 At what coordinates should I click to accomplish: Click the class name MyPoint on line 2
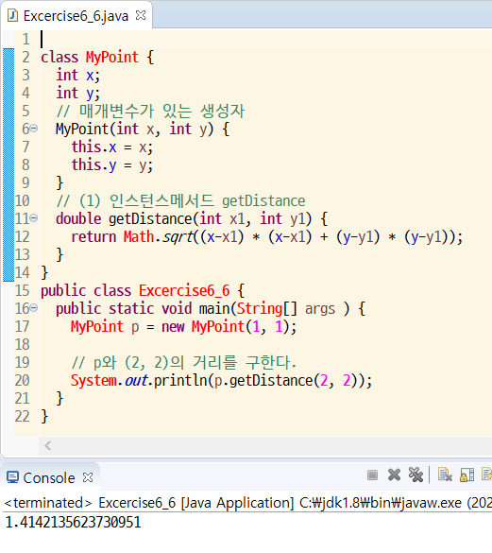click(112, 57)
